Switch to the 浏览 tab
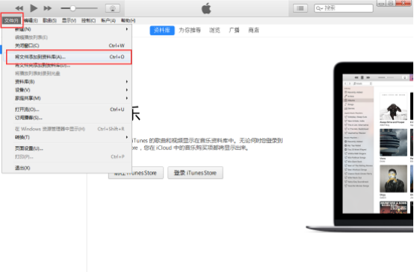414x272 pixels. pyautogui.click(x=214, y=31)
